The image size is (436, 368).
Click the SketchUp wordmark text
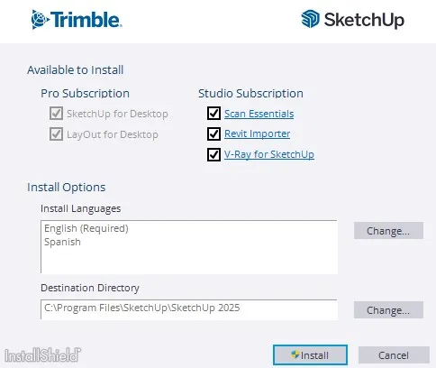pyautogui.click(x=364, y=20)
